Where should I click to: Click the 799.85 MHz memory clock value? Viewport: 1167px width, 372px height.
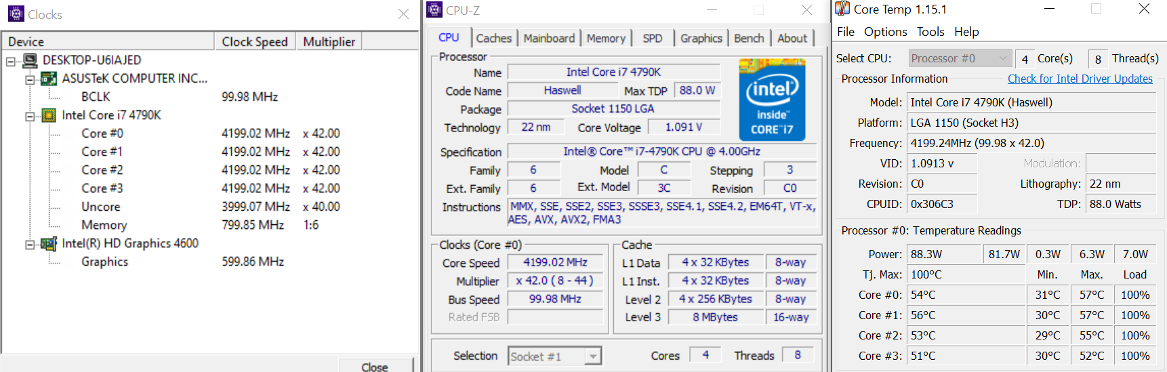point(253,225)
